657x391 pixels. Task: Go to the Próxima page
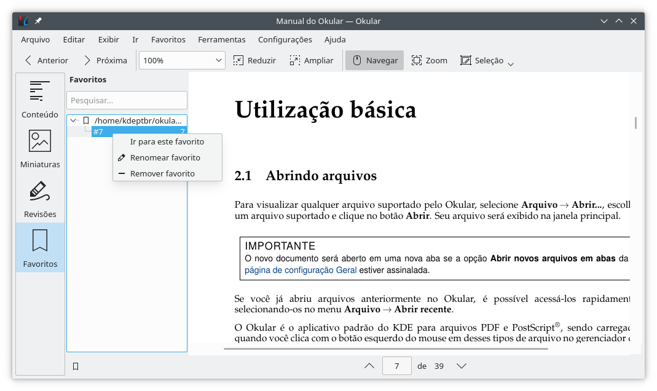point(104,60)
